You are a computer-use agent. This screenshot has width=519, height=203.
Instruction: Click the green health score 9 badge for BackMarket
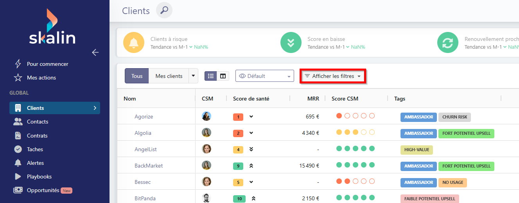[x=238, y=166]
